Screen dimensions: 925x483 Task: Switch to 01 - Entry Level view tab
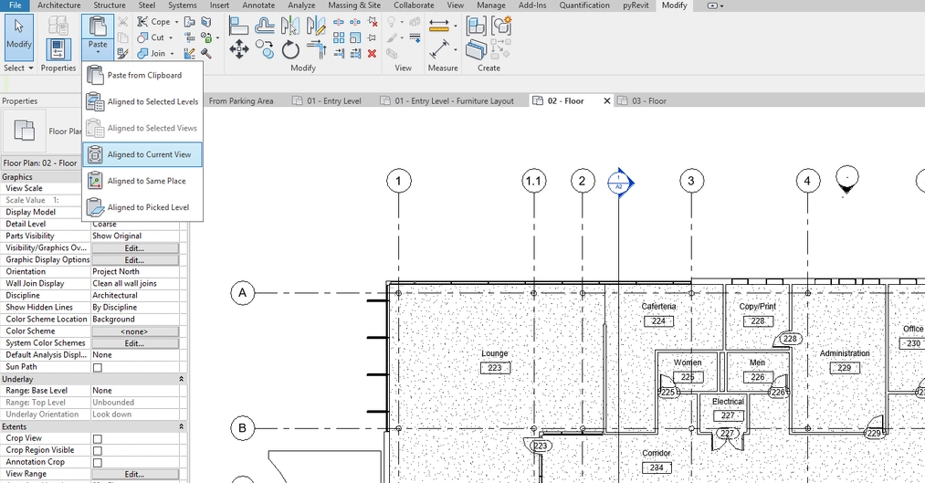(x=328, y=100)
